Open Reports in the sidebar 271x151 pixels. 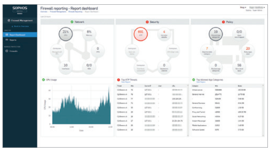click(x=20, y=40)
